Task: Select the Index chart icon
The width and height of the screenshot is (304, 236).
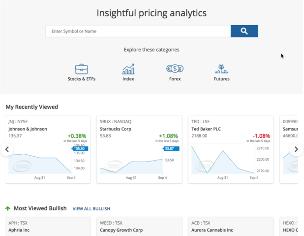Action: (128, 69)
